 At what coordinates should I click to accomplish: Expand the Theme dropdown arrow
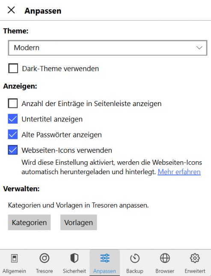199,47
